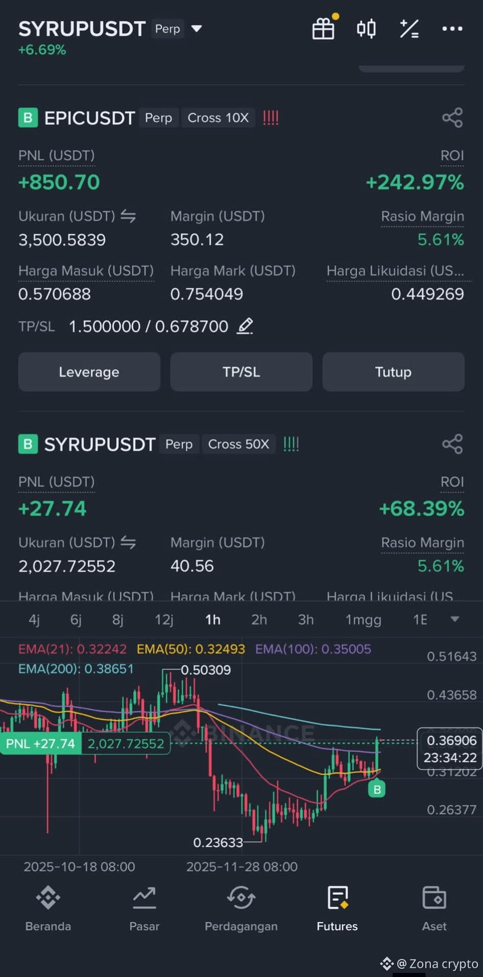Click the Tutup button
This screenshot has width=483, height=977.
[x=393, y=372]
